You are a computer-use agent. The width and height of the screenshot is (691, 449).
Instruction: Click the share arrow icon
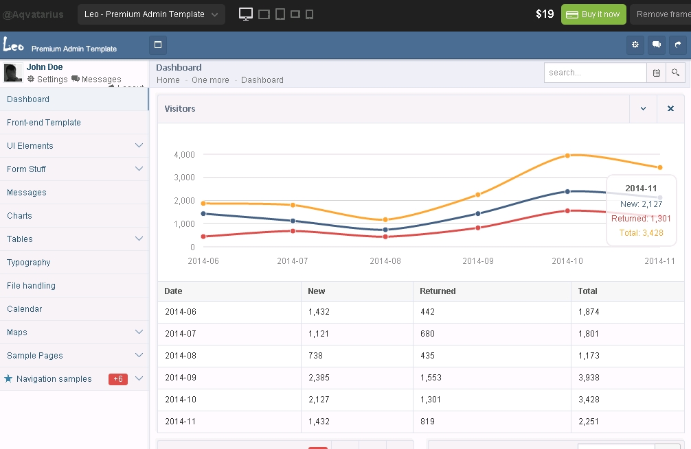678,45
